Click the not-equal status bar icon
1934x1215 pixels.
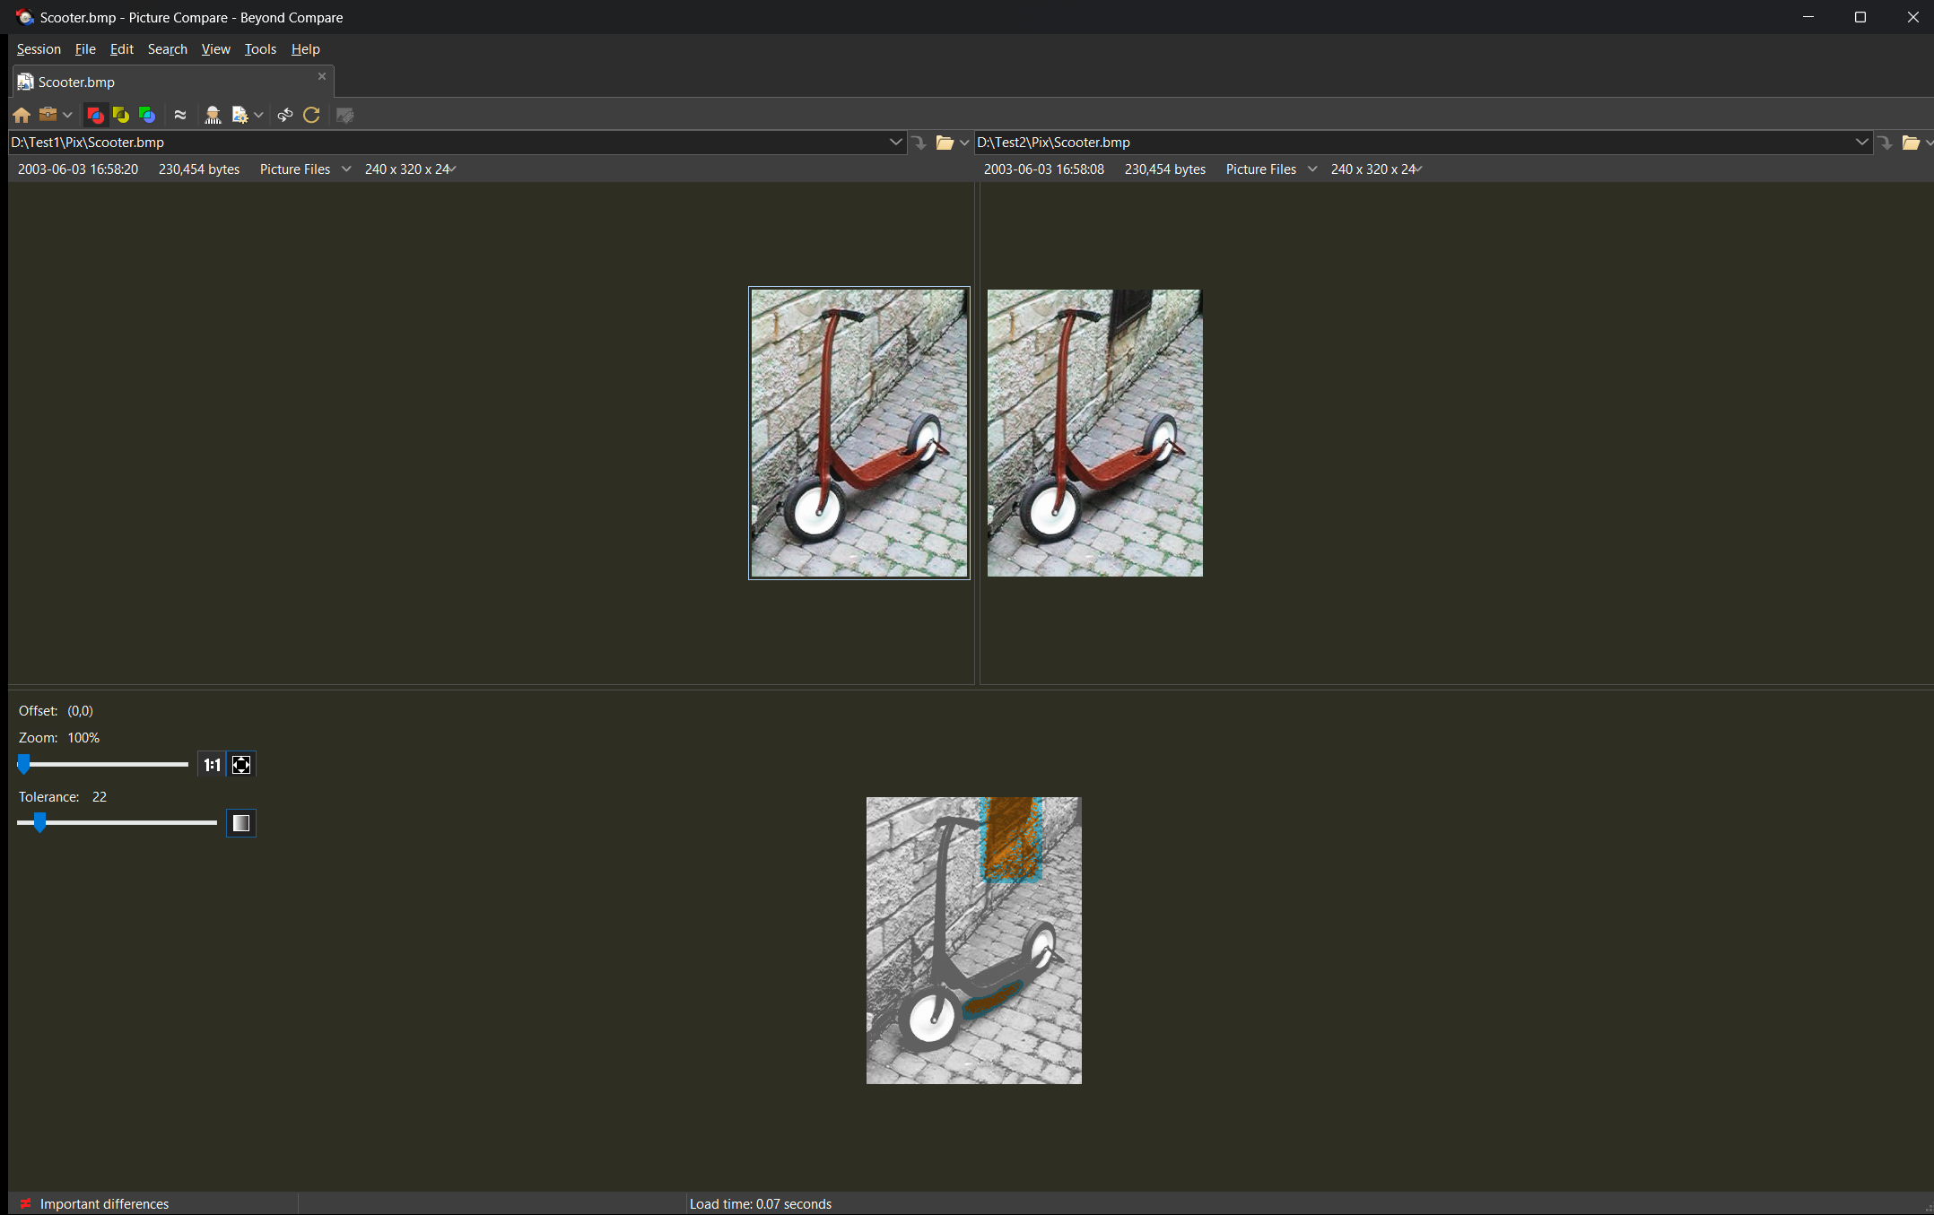(x=25, y=1204)
